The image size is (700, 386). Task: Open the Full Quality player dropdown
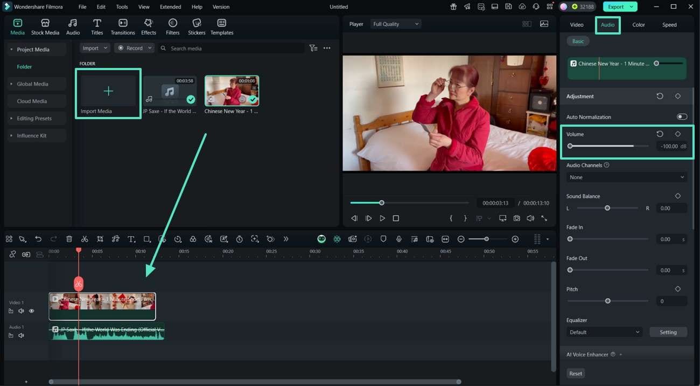(x=395, y=24)
